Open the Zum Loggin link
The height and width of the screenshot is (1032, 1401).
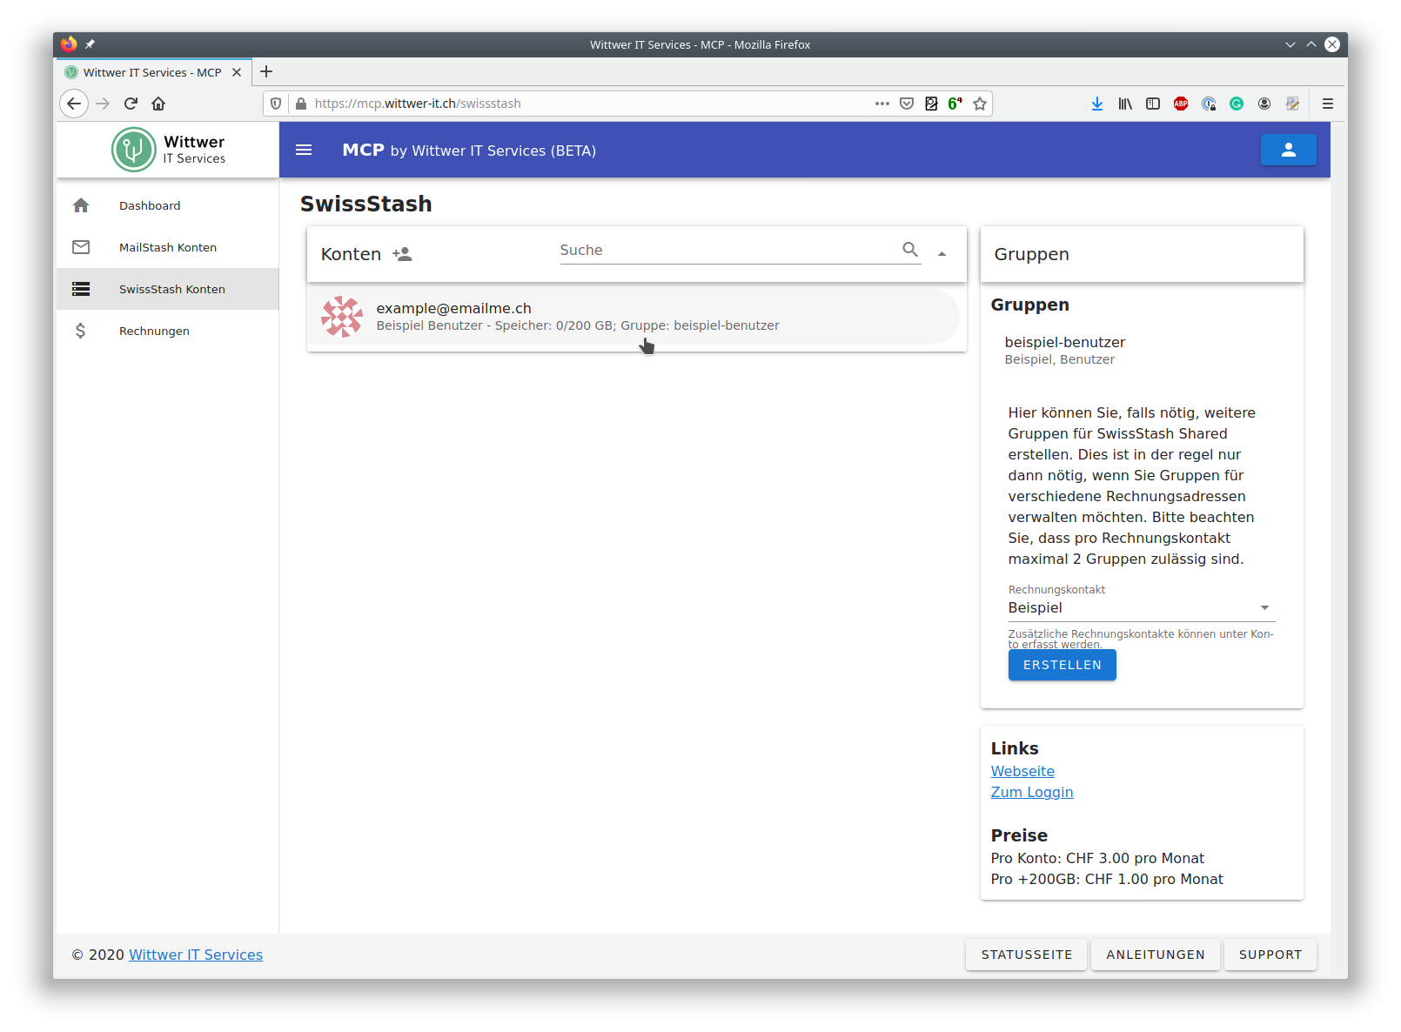click(x=1032, y=792)
